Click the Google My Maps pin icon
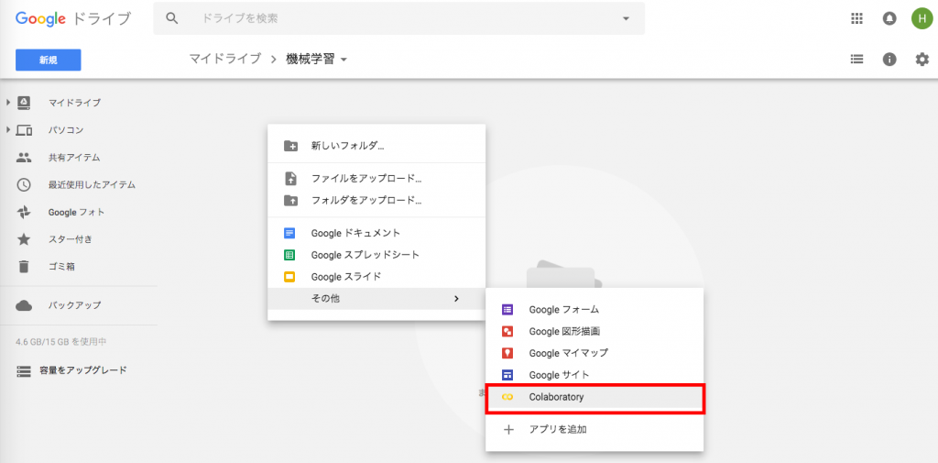Screen dimensions: 938x463 click(507, 353)
